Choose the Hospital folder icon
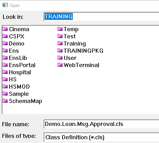159x143 pixels. tap(5, 72)
